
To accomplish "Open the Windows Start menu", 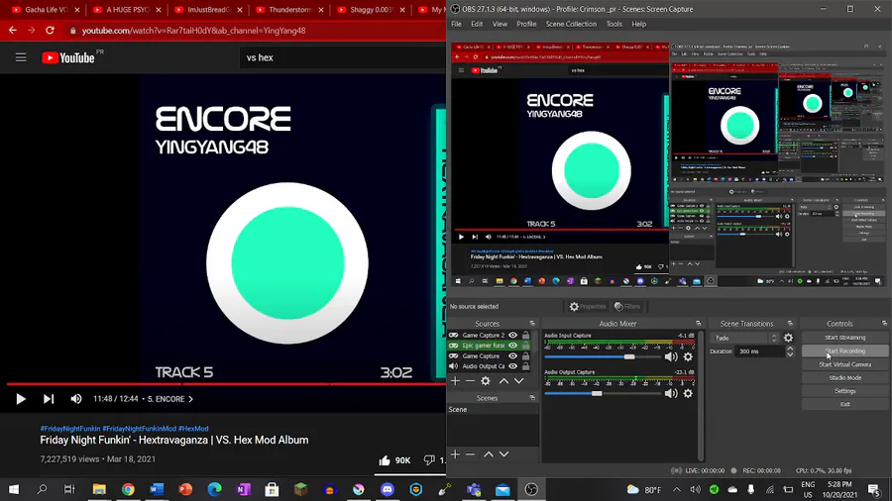I will [14, 489].
